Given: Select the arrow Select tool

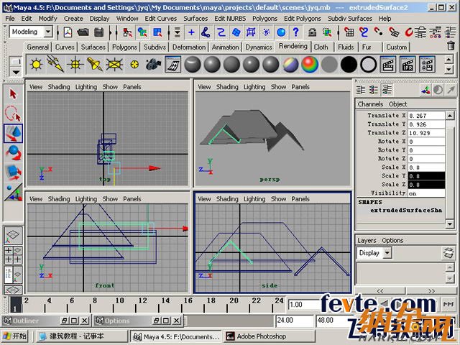Looking at the screenshot, I should pos(13,94).
